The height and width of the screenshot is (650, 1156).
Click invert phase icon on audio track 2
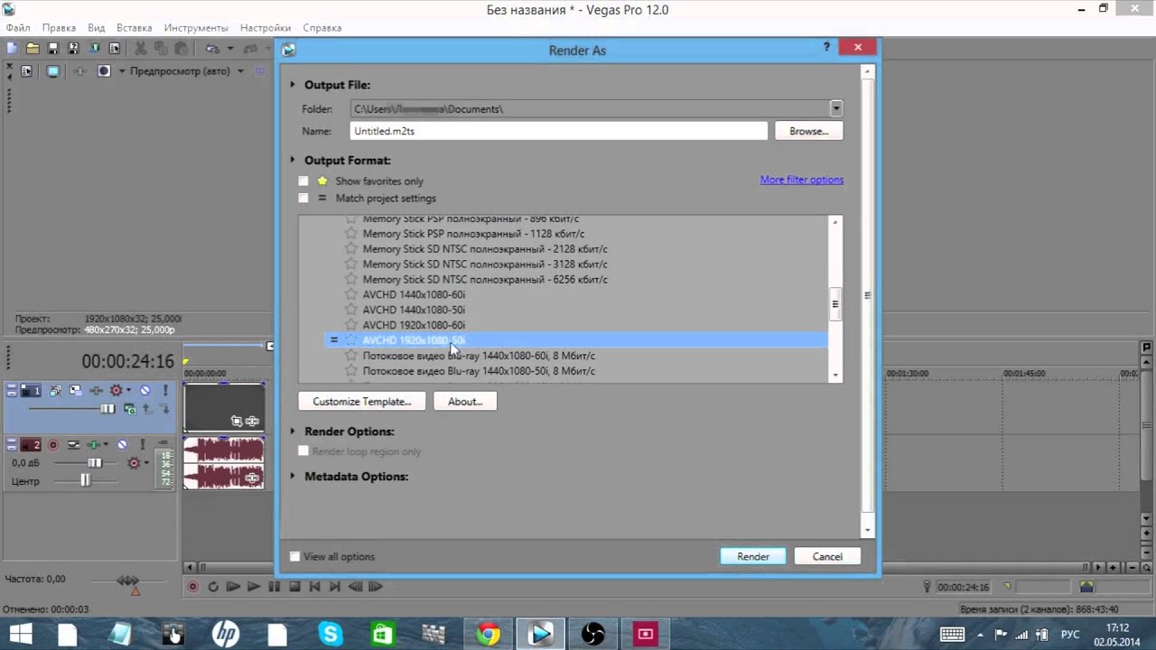point(72,444)
